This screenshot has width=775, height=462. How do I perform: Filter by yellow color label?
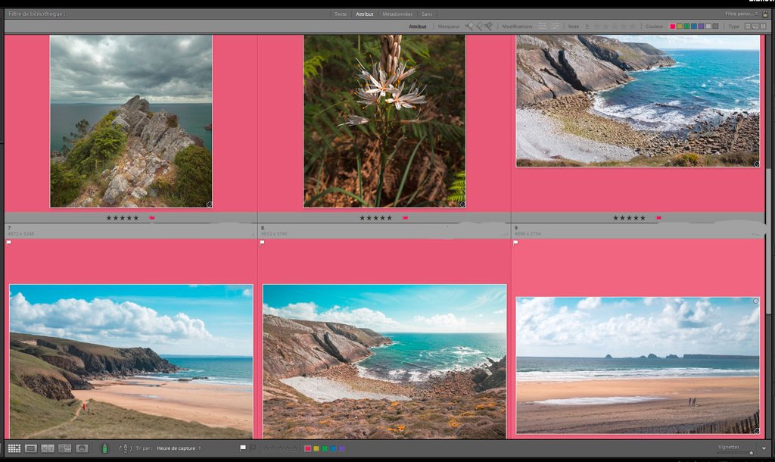click(x=680, y=27)
